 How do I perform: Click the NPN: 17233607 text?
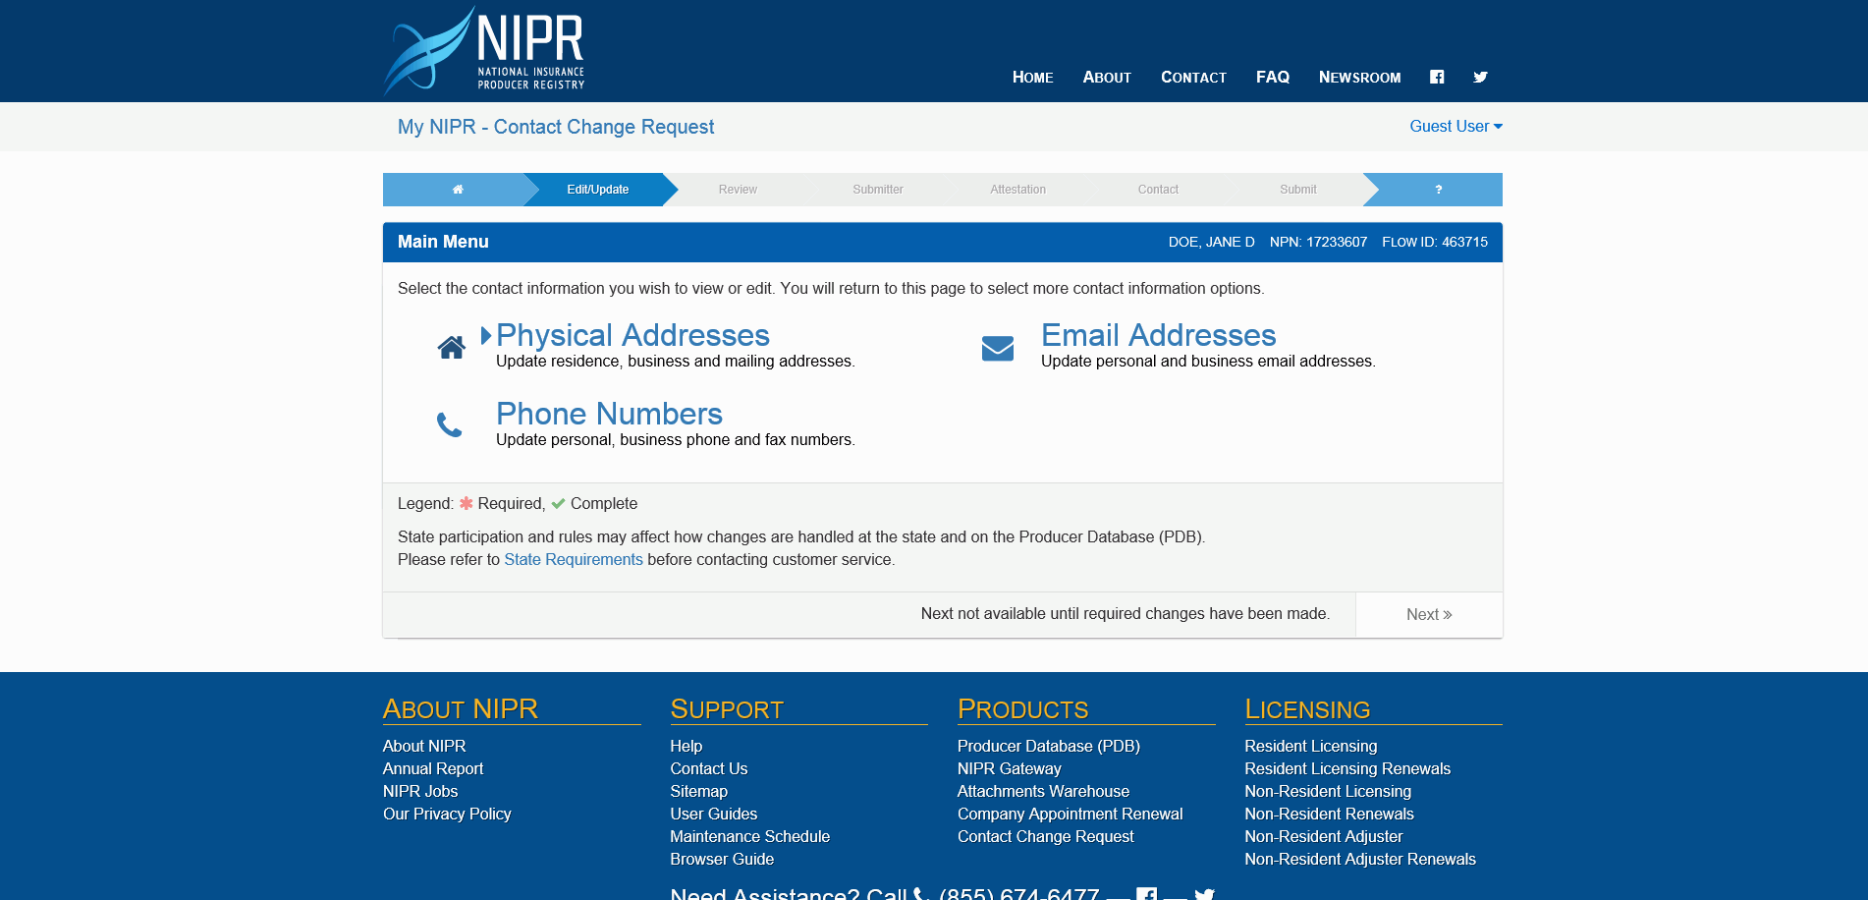[x=1318, y=242]
